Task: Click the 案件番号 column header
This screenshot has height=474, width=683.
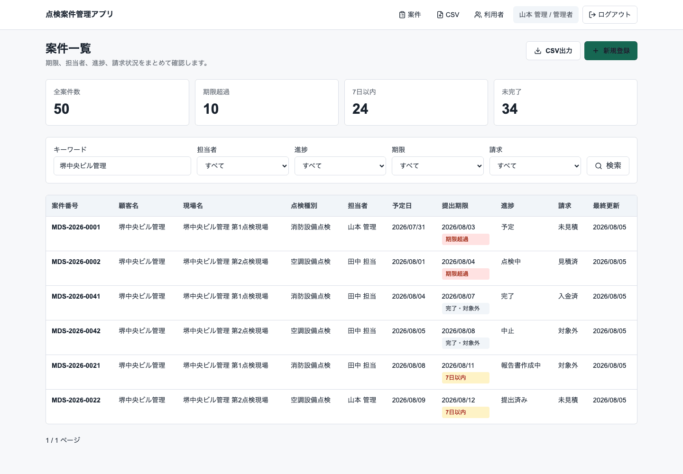Action: pyautogui.click(x=65, y=206)
